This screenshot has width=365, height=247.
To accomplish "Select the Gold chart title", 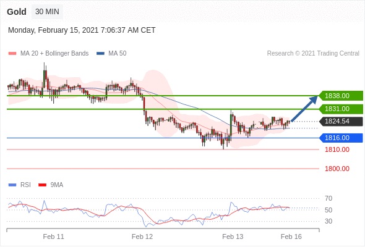I will 17,12.
